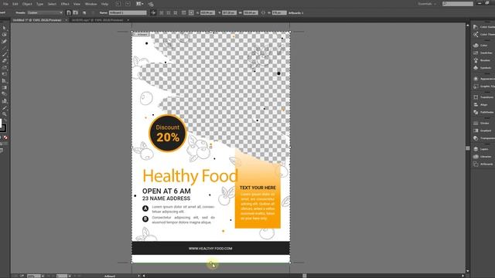Open the Edit menu

15,4
